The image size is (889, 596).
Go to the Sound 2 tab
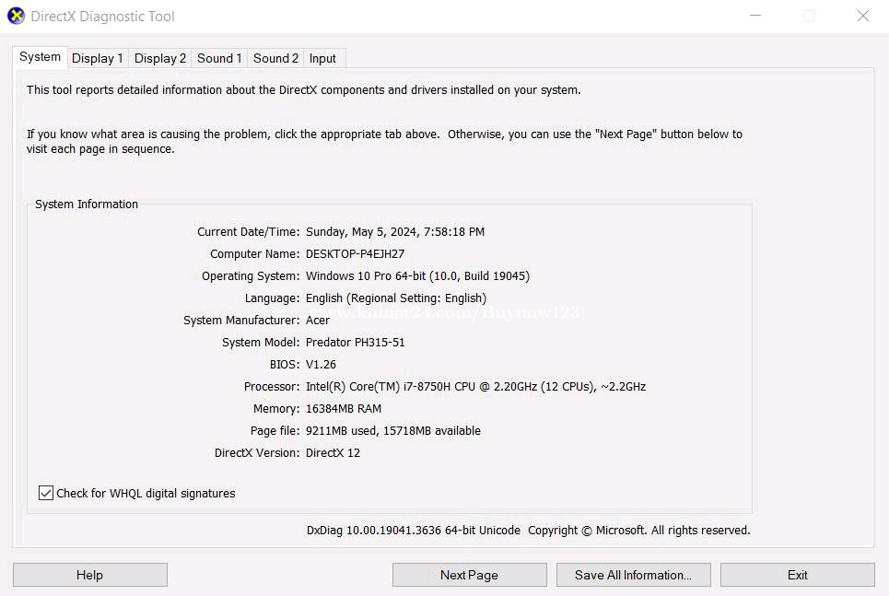point(275,58)
